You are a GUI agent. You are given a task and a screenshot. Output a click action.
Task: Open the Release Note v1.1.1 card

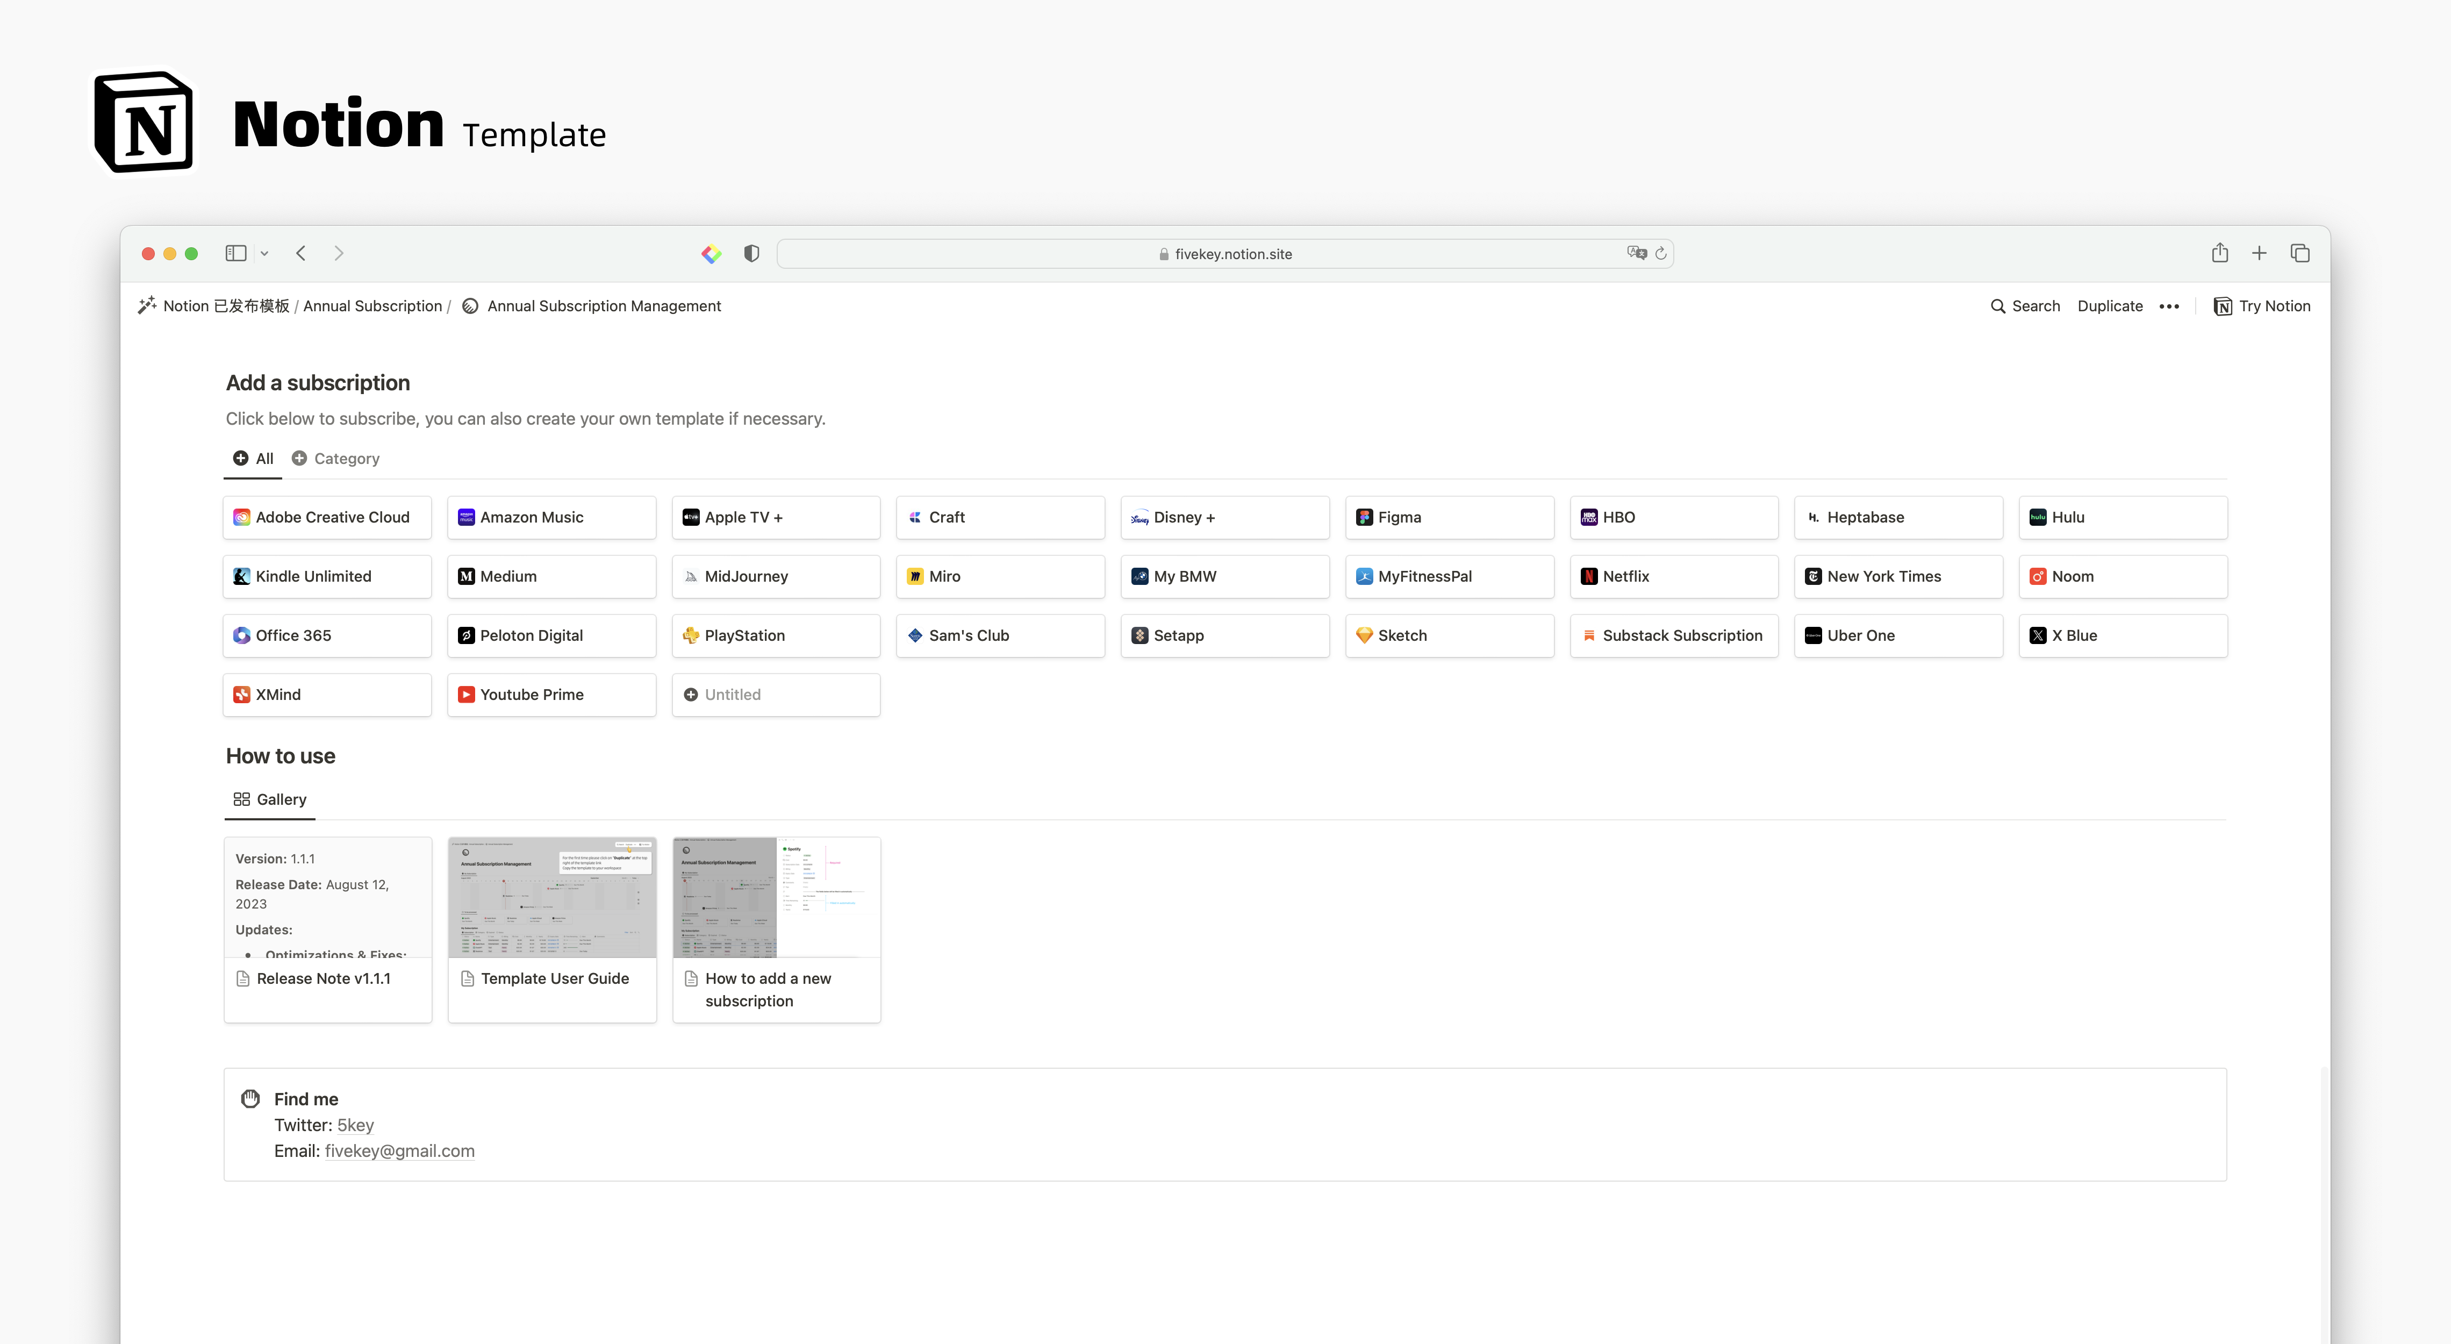point(327,930)
